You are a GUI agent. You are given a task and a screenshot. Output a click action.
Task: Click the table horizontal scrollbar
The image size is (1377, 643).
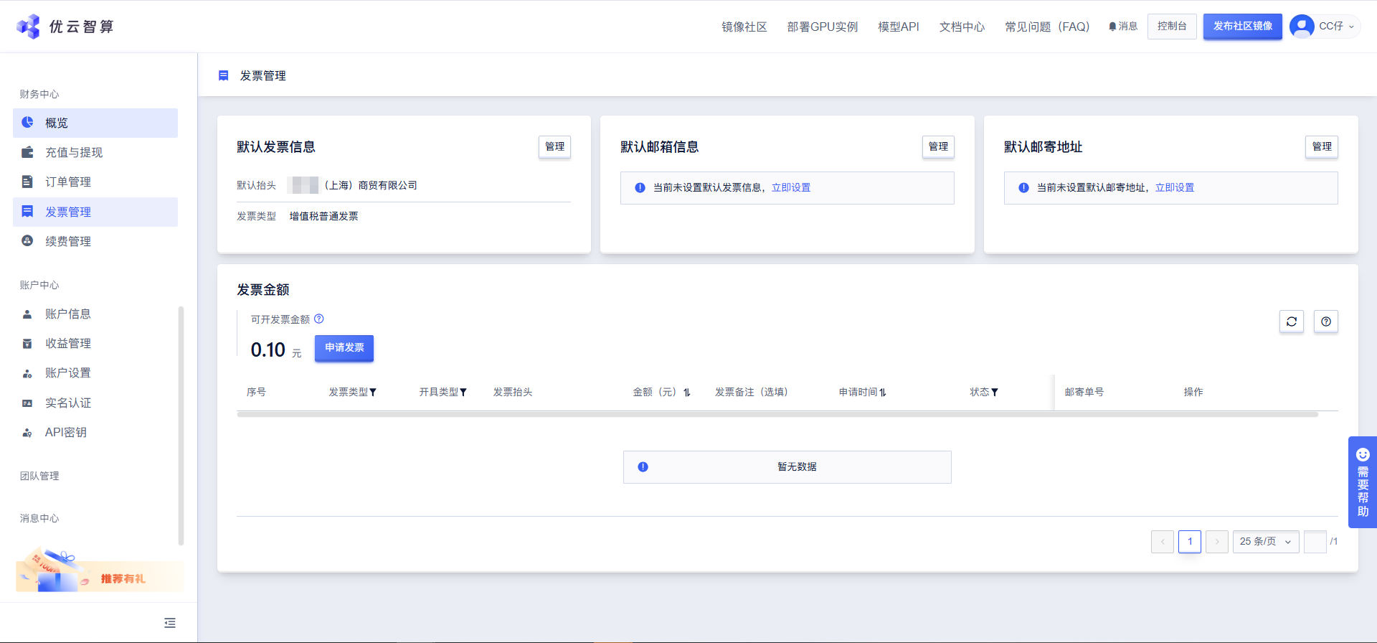tap(777, 414)
